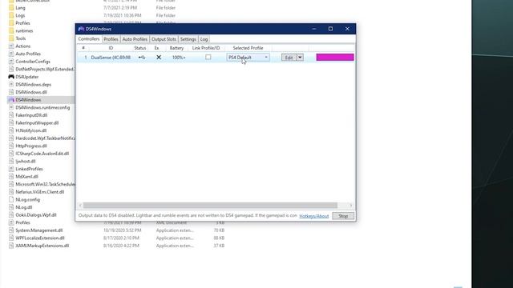Select Hardcodet.Wpf.TaskbarNotification file name
The width and height of the screenshot is (513, 288).
coord(45,138)
